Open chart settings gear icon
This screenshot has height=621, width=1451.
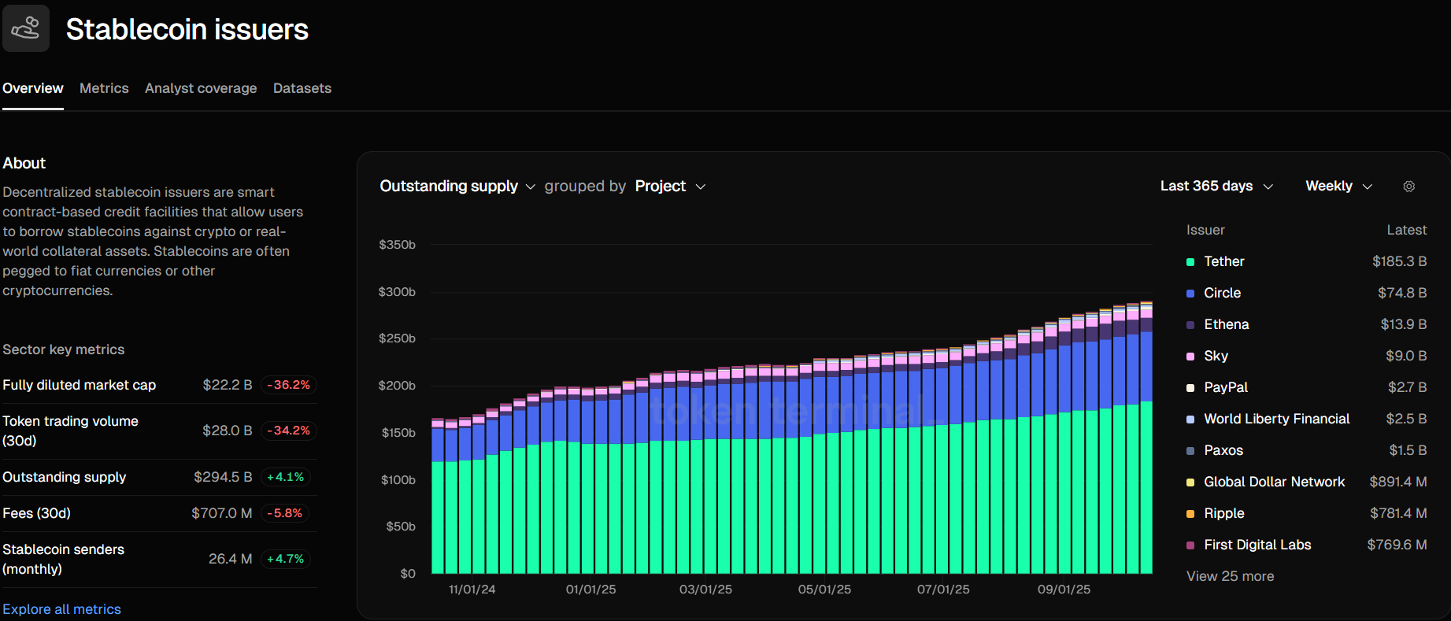(x=1408, y=187)
